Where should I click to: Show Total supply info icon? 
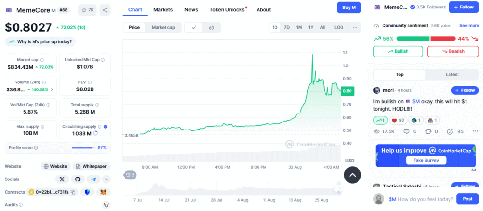pyautogui.click(x=97, y=105)
